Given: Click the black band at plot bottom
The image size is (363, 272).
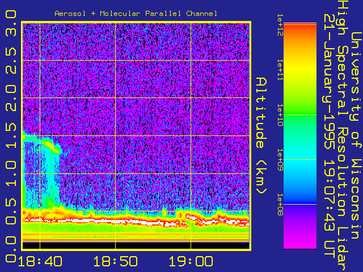Looking at the screenshot, I should coord(136,245).
